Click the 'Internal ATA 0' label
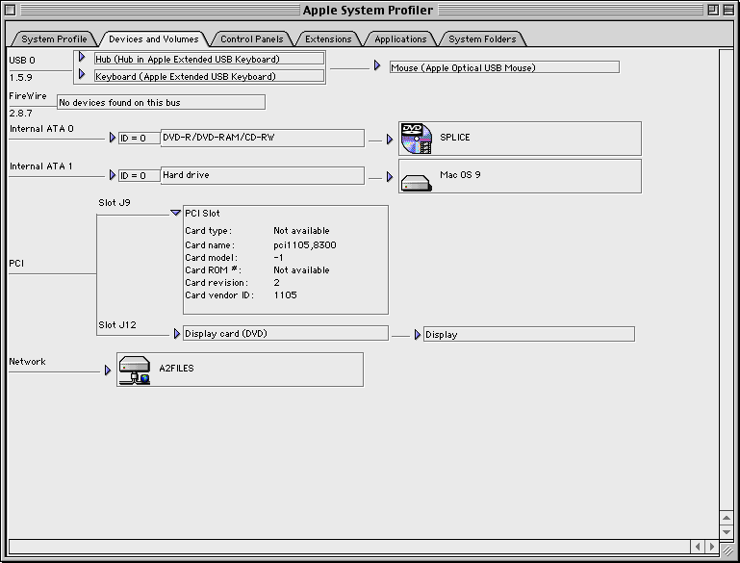This screenshot has height=563, width=740. pyautogui.click(x=41, y=128)
